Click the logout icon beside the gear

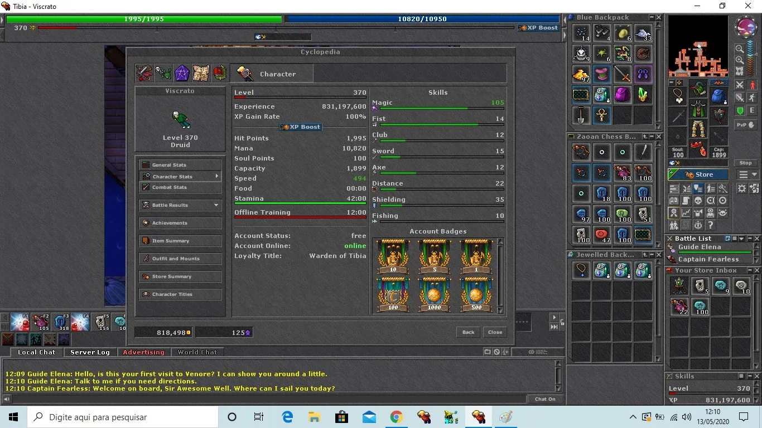(x=754, y=188)
